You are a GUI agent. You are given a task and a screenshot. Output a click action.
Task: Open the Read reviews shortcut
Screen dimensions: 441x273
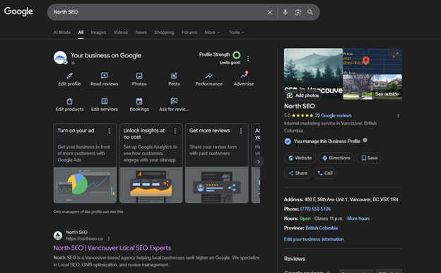coord(105,79)
